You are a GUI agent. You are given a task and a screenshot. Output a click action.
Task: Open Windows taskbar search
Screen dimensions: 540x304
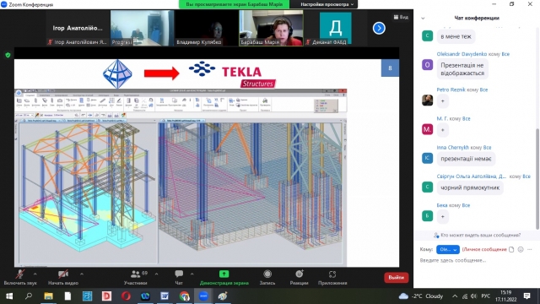29,296
